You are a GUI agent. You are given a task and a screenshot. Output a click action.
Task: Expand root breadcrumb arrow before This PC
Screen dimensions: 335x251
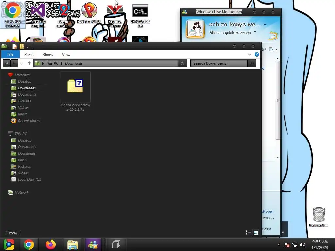pos(43,63)
